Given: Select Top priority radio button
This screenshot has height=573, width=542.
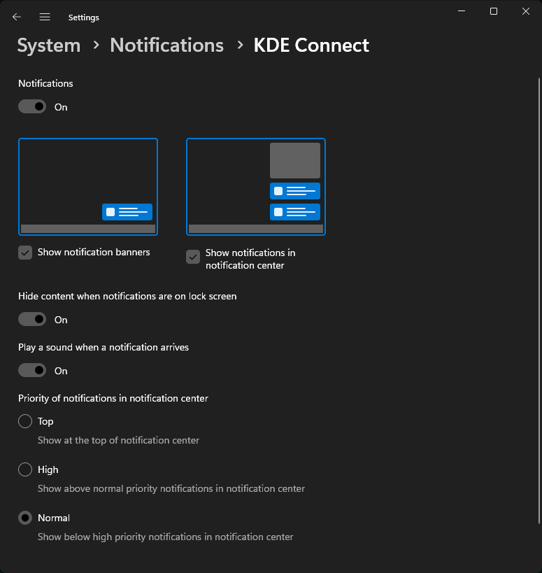Looking at the screenshot, I should pyautogui.click(x=25, y=421).
